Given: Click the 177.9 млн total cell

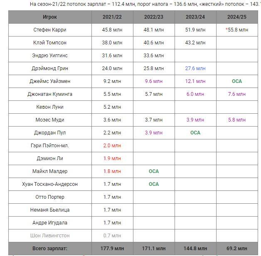Looking at the screenshot, I should coord(112,249).
